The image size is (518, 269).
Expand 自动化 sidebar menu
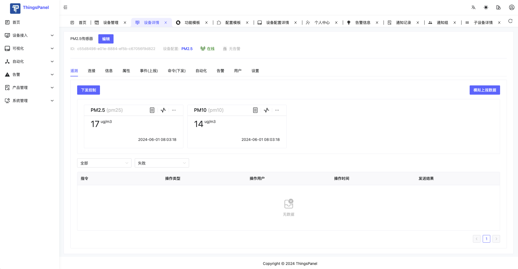tap(30, 61)
